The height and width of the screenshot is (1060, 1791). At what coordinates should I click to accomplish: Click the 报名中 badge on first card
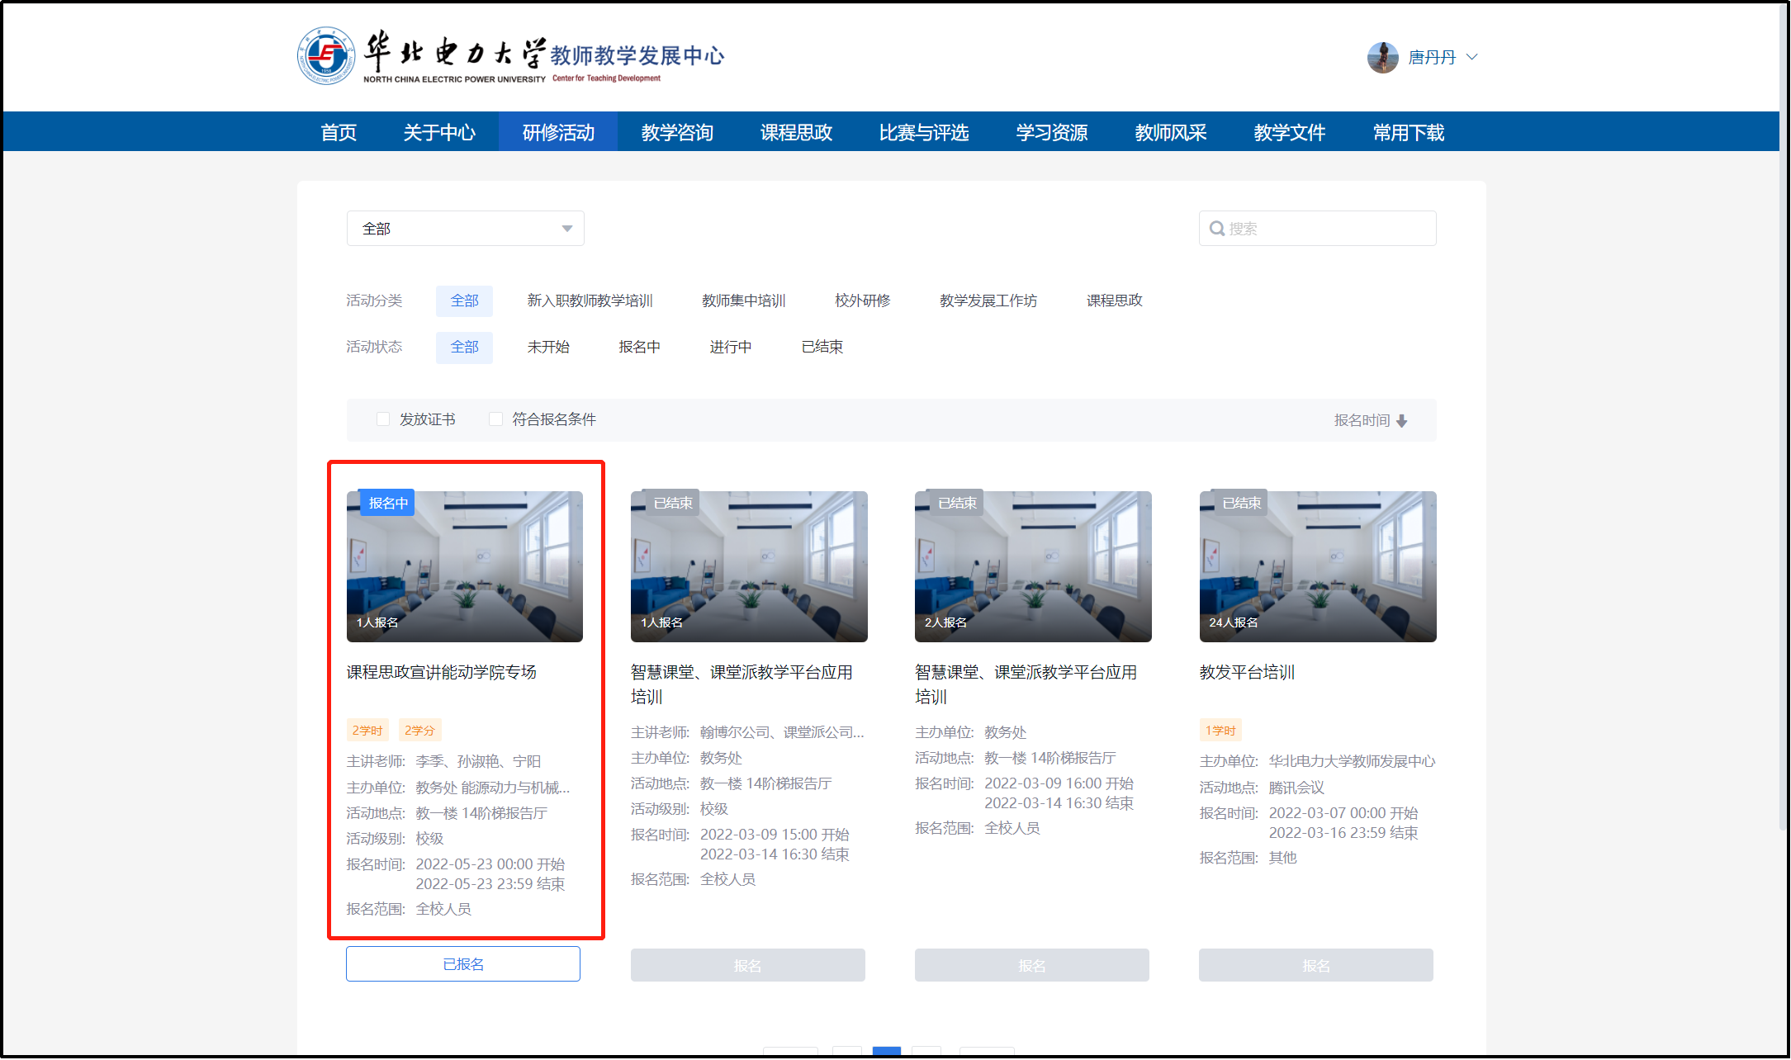point(387,503)
